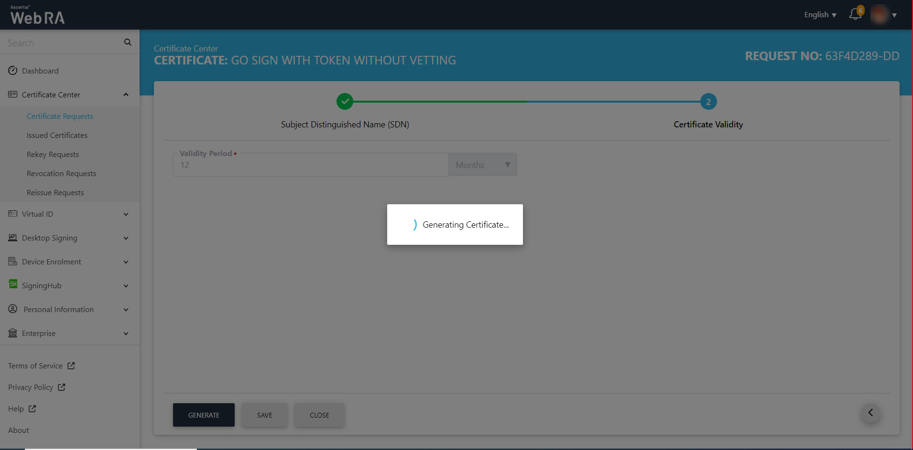
Task: Click the collapse arrow button at bottom right
Action: point(870,413)
